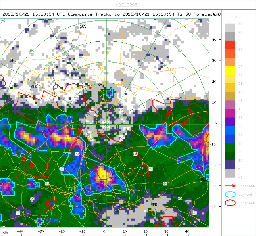Click the HTB station label
This screenshot has width=256, height=236.
(x=33, y=86)
